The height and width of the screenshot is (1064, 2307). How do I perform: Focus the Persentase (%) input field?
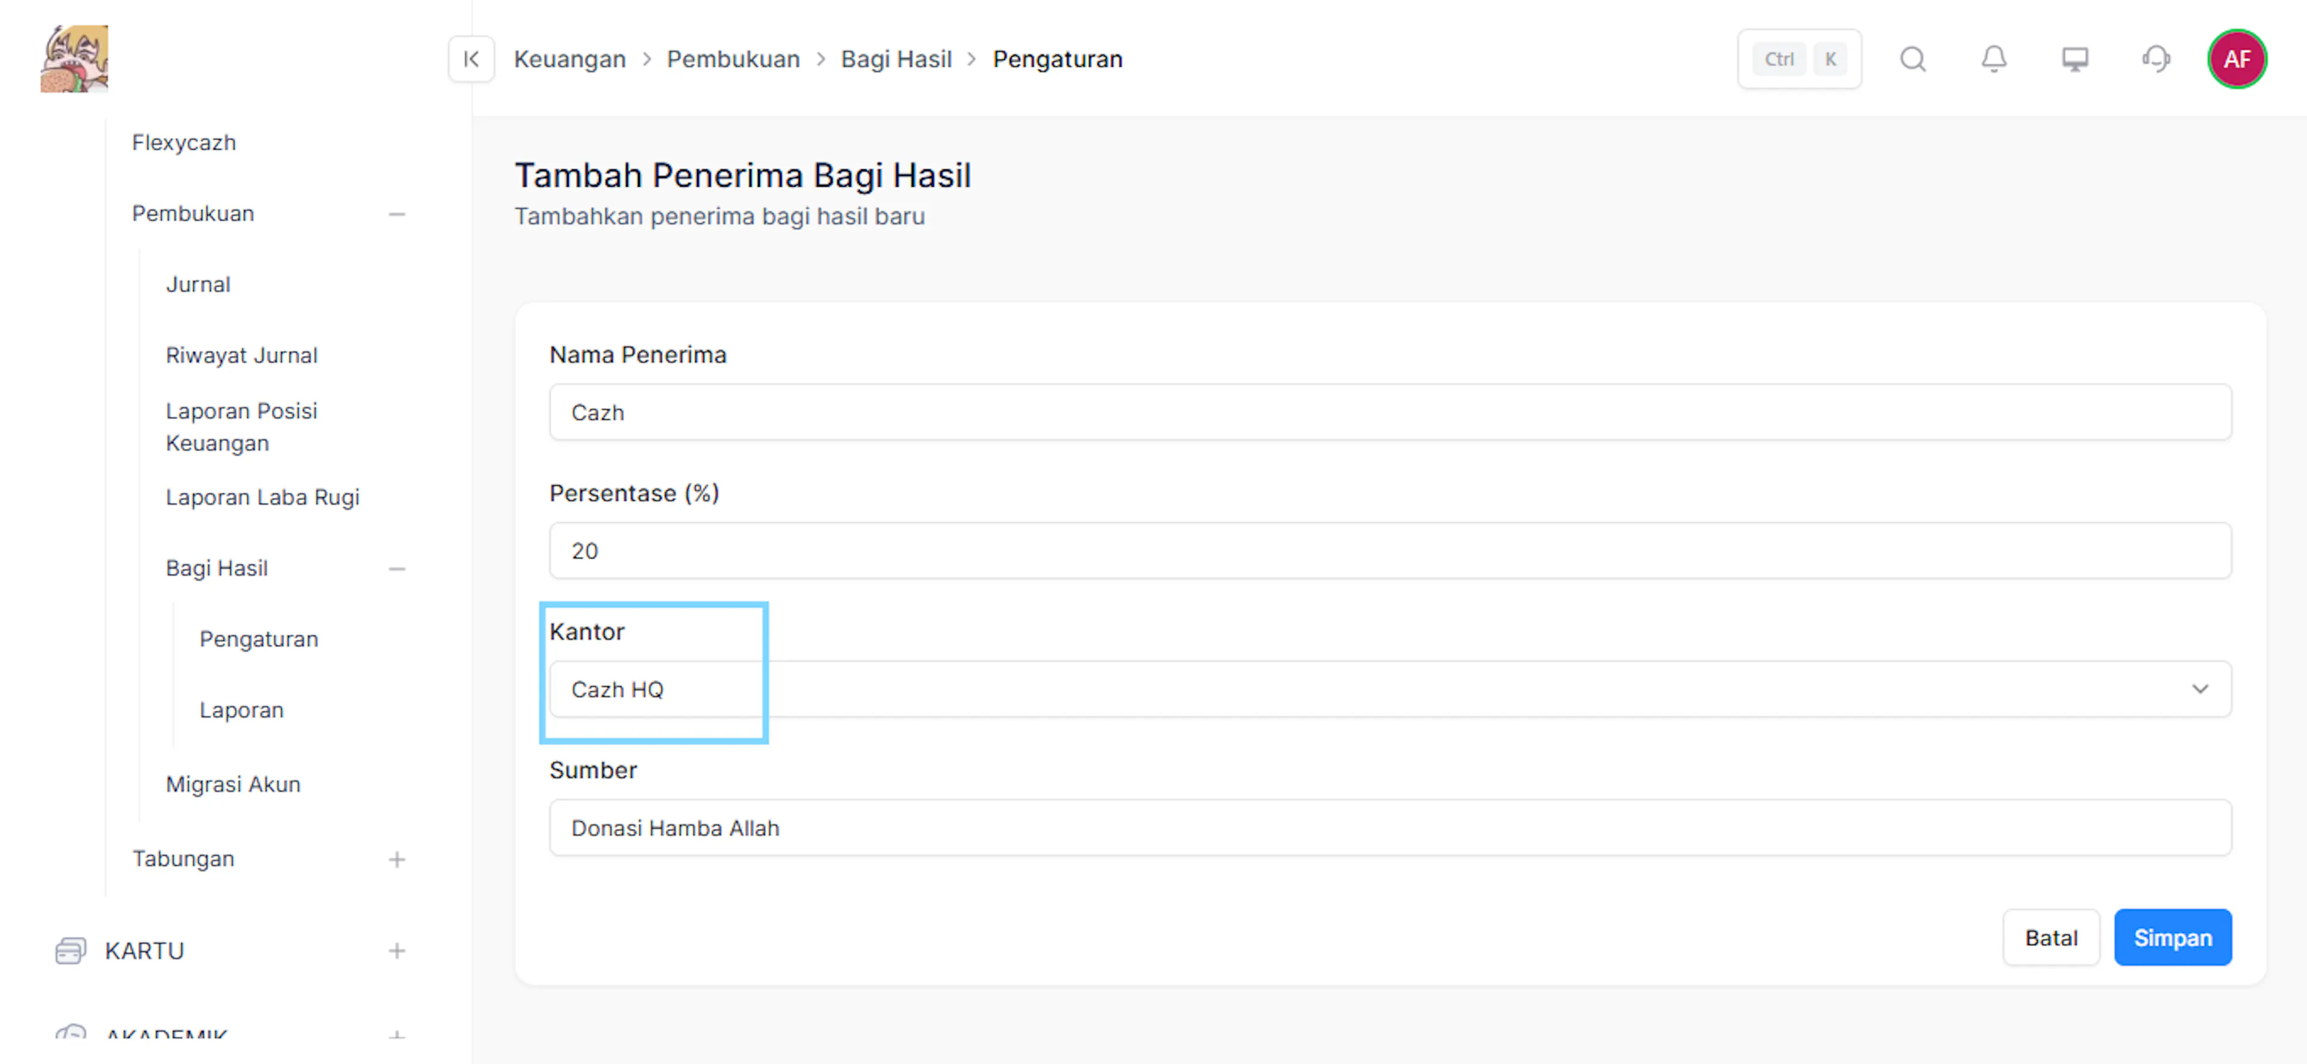pos(1390,551)
